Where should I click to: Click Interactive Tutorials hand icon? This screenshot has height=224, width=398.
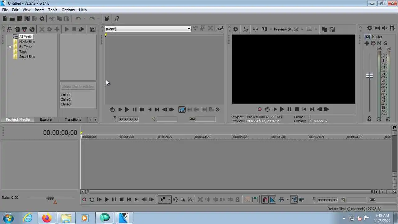[107, 19]
